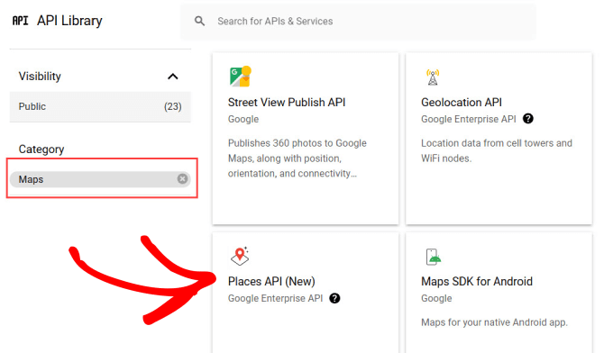Click the Maps SDK for Android icon
This screenshot has height=353, width=613.
[434, 257]
